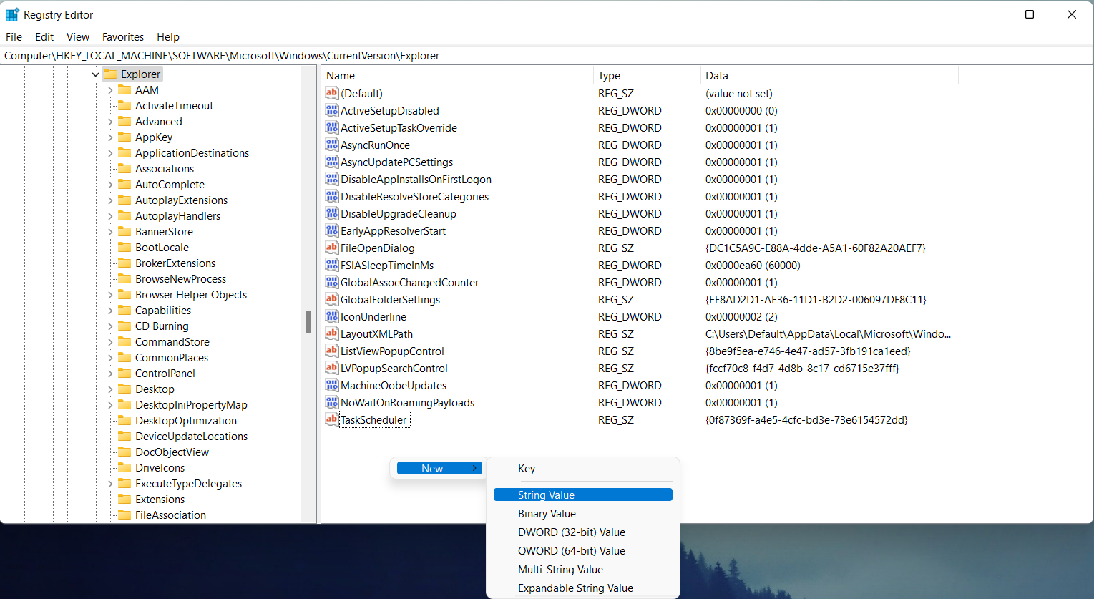Screen dimensions: 1094x599
Task: Expand the ControlPanel subkey
Action: point(110,373)
